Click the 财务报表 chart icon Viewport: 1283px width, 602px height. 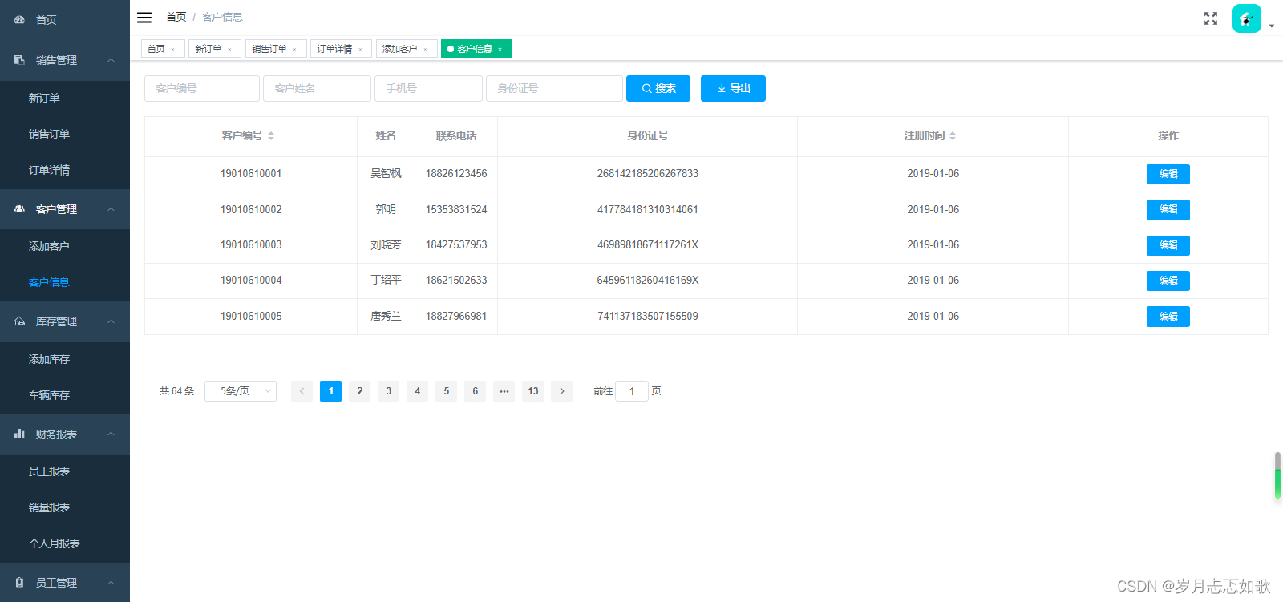(x=19, y=434)
